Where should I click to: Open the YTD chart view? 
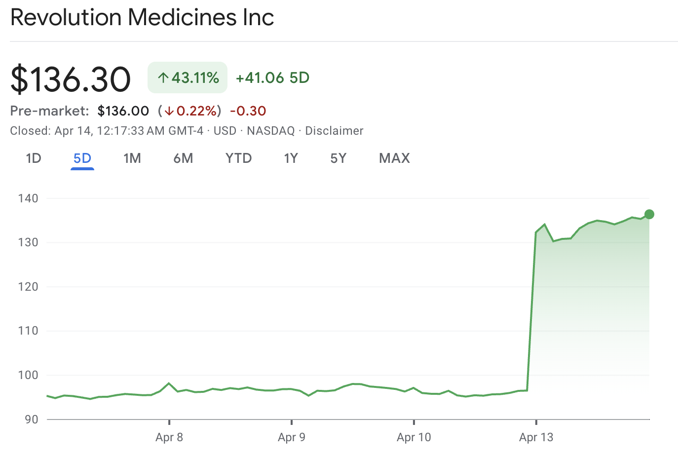tap(238, 158)
